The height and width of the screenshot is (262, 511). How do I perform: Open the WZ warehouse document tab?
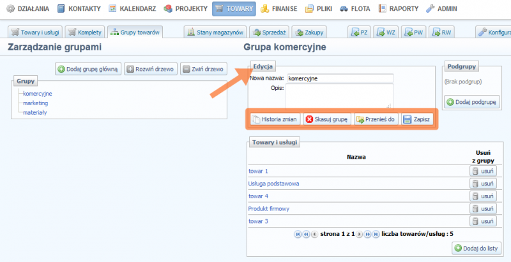386,31
